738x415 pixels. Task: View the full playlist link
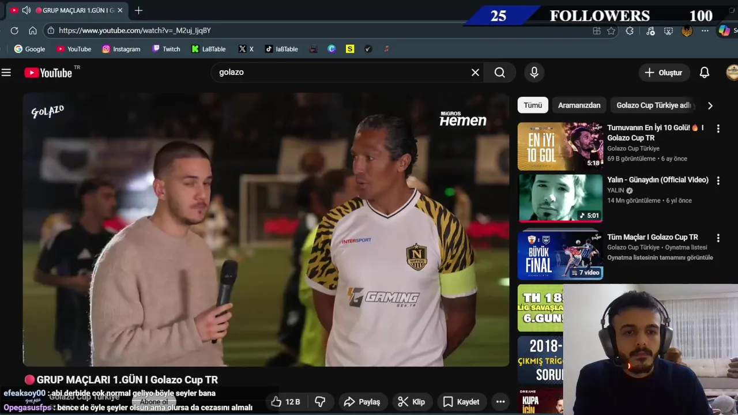click(660, 258)
